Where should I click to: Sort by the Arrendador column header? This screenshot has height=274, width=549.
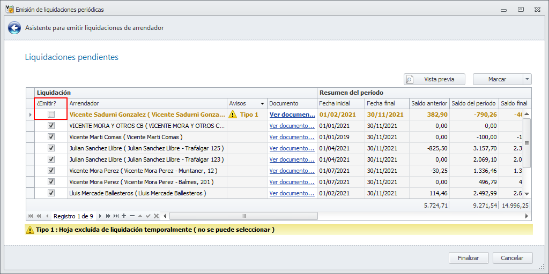point(145,103)
